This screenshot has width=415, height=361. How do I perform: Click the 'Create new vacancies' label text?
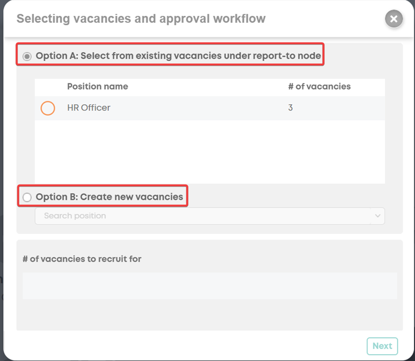tap(132, 197)
